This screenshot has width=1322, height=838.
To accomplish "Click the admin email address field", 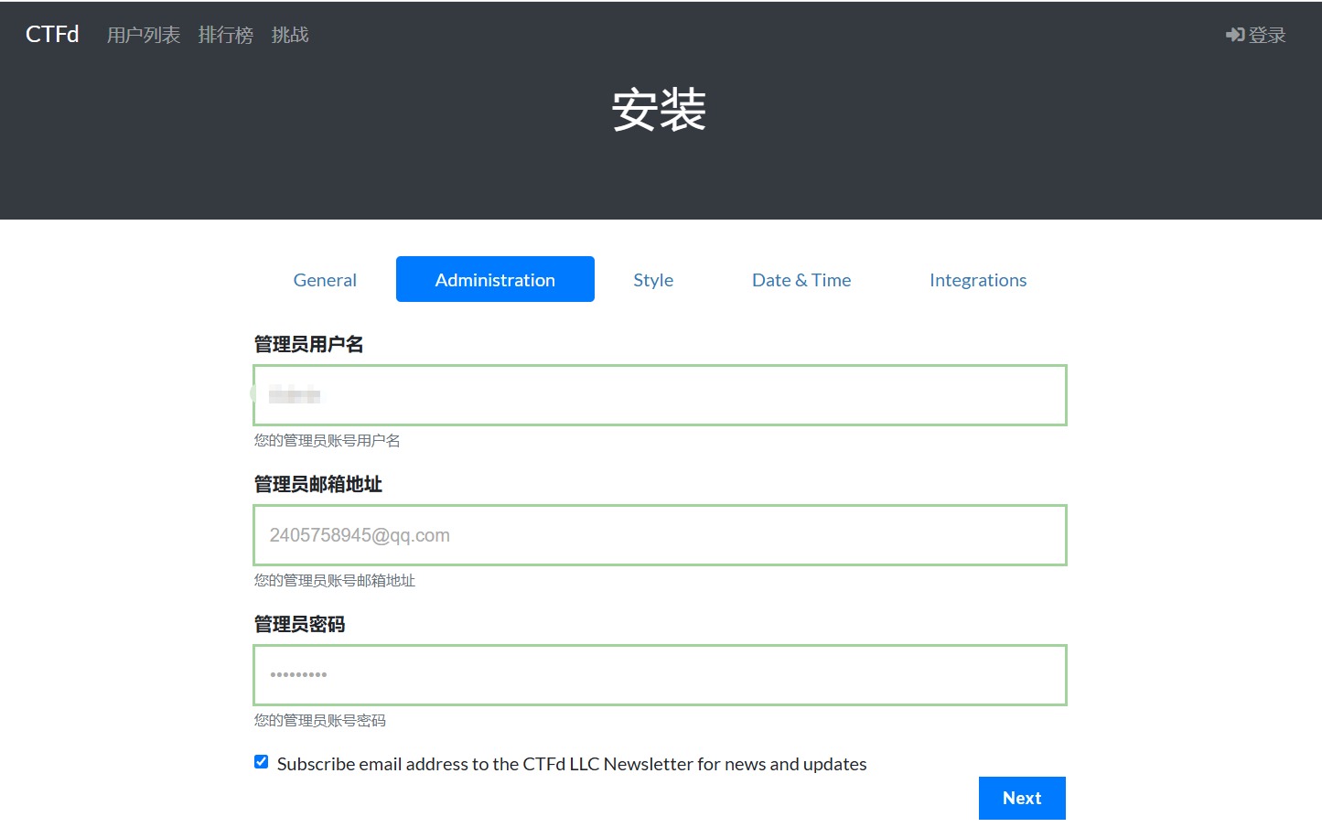I will (660, 535).
